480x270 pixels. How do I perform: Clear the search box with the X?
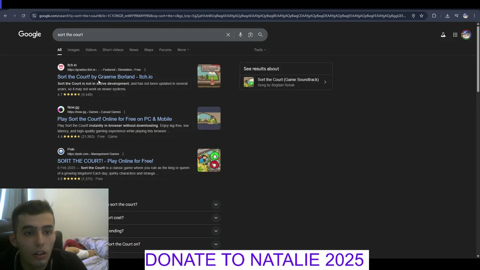click(228, 34)
